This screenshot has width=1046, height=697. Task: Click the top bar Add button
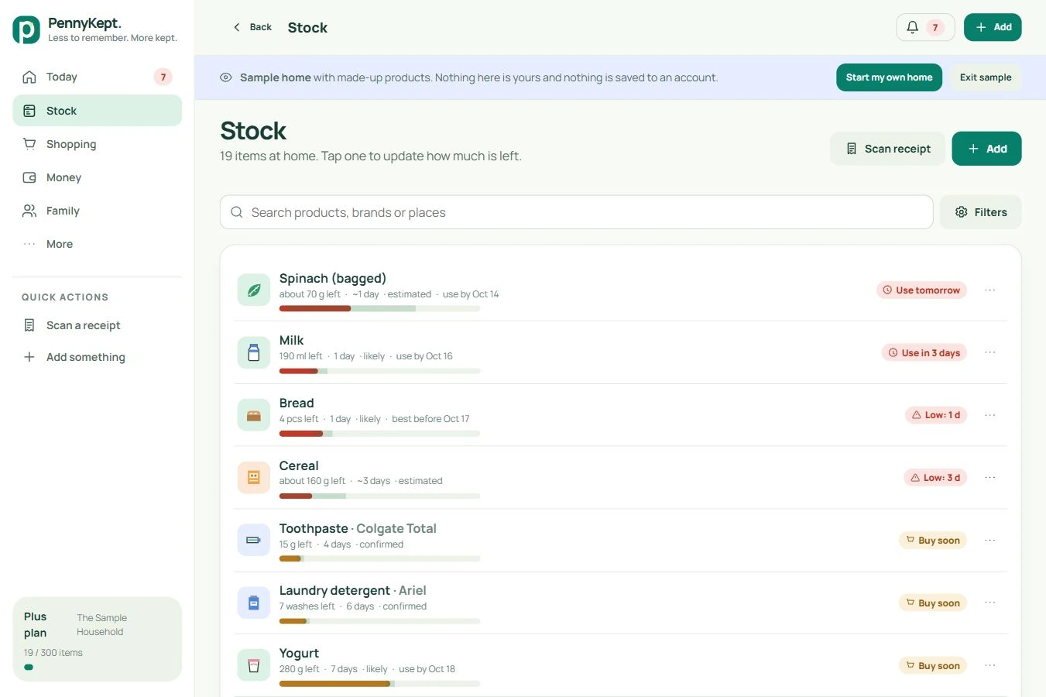coord(993,27)
